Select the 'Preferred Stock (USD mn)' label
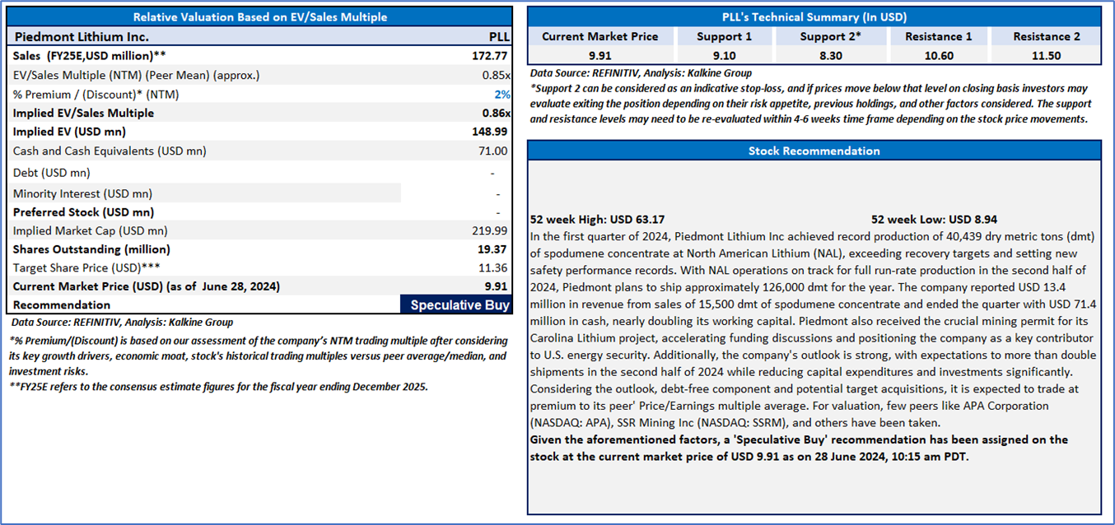Viewport: 1115px width, 525px height. click(83, 212)
